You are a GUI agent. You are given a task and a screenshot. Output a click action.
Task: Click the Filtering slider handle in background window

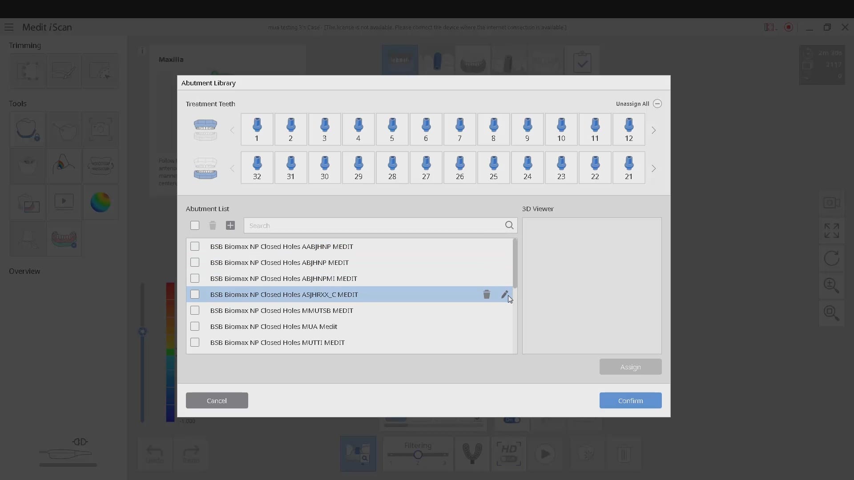(x=418, y=455)
